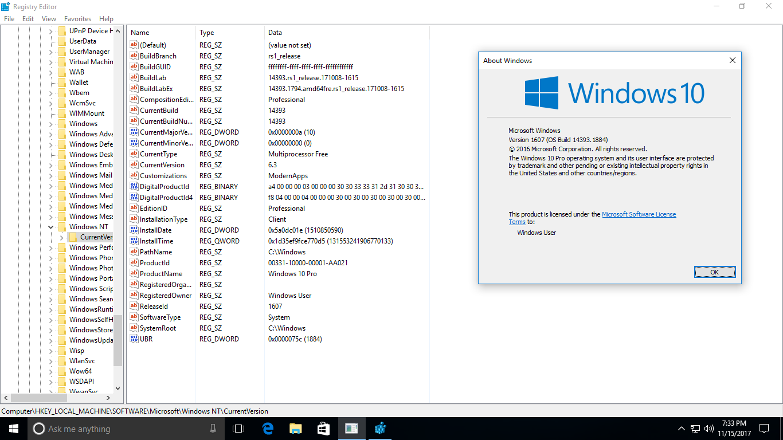Click the folder icon of UserData key

[x=62, y=41]
